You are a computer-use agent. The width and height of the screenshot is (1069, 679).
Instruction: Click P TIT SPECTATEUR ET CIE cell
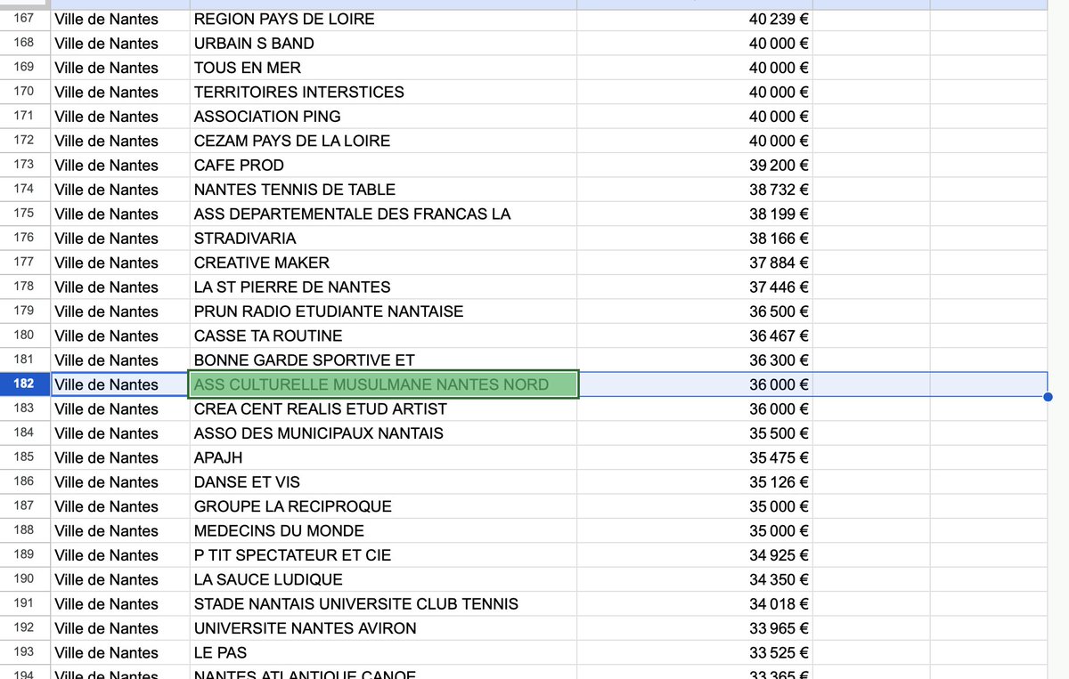(383, 555)
